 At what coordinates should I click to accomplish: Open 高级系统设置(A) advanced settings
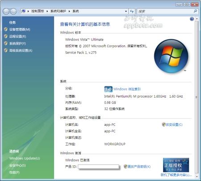(x=21, y=50)
